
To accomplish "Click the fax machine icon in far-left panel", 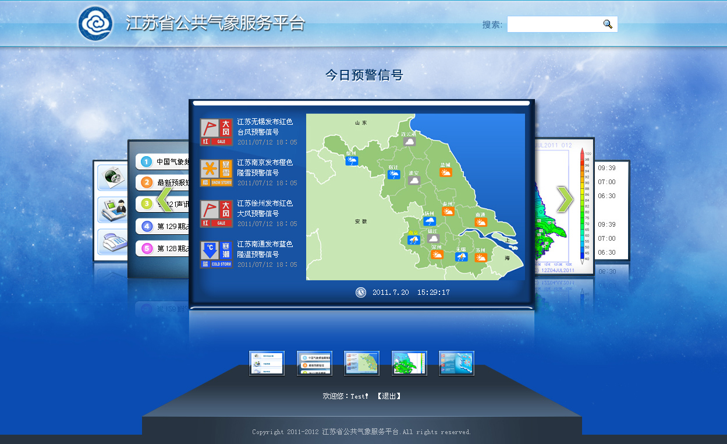I will coord(112,242).
